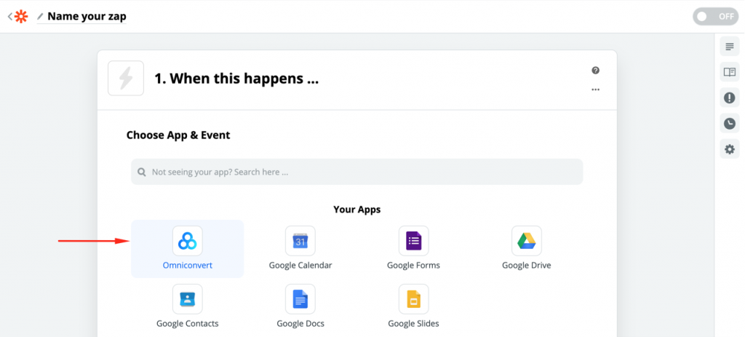Select the Google Slides app icon

click(x=413, y=299)
